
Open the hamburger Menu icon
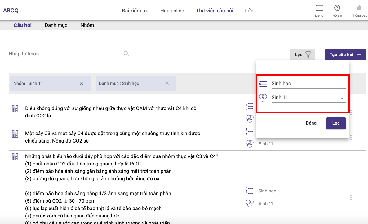319,8
